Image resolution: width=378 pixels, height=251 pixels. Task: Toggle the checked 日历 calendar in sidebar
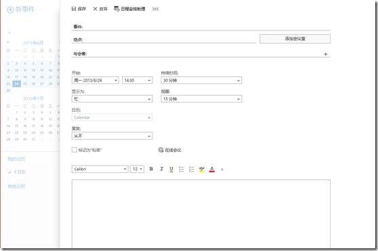pyautogui.click(x=17, y=172)
